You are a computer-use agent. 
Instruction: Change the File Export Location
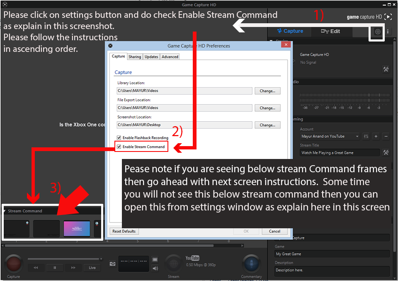(267, 108)
